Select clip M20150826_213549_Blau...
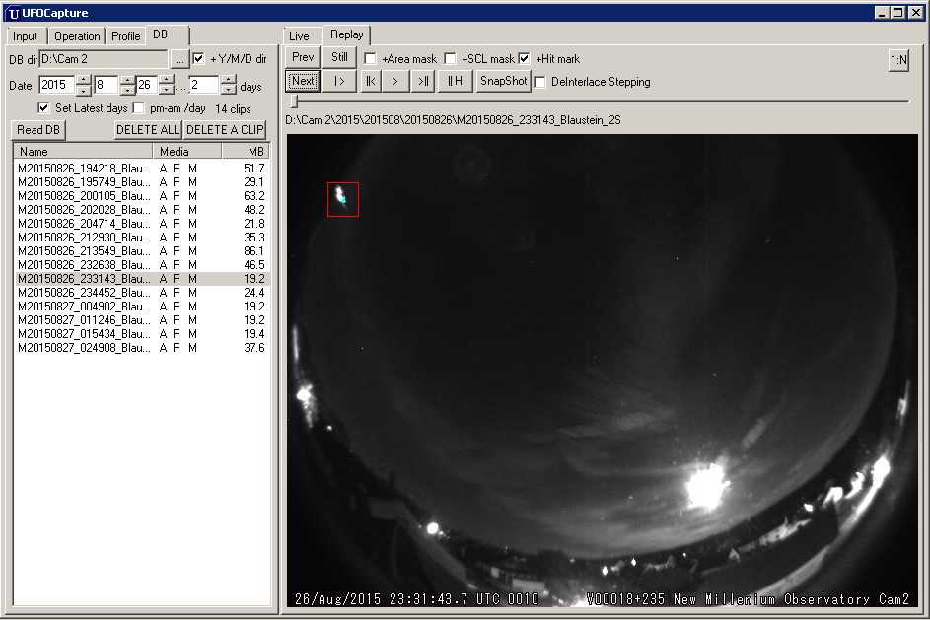Image resolution: width=930 pixels, height=620 pixels. (x=142, y=250)
